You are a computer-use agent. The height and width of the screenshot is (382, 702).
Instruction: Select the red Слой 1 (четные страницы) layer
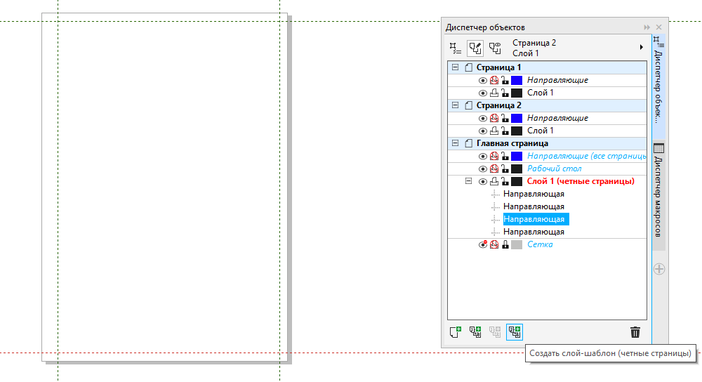tap(581, 181)
